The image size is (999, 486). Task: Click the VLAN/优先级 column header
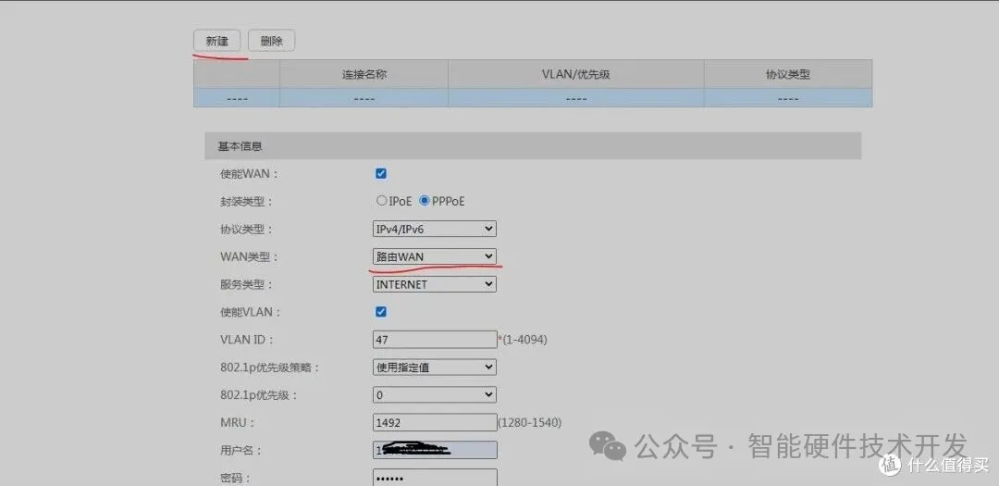pos(575,74)
